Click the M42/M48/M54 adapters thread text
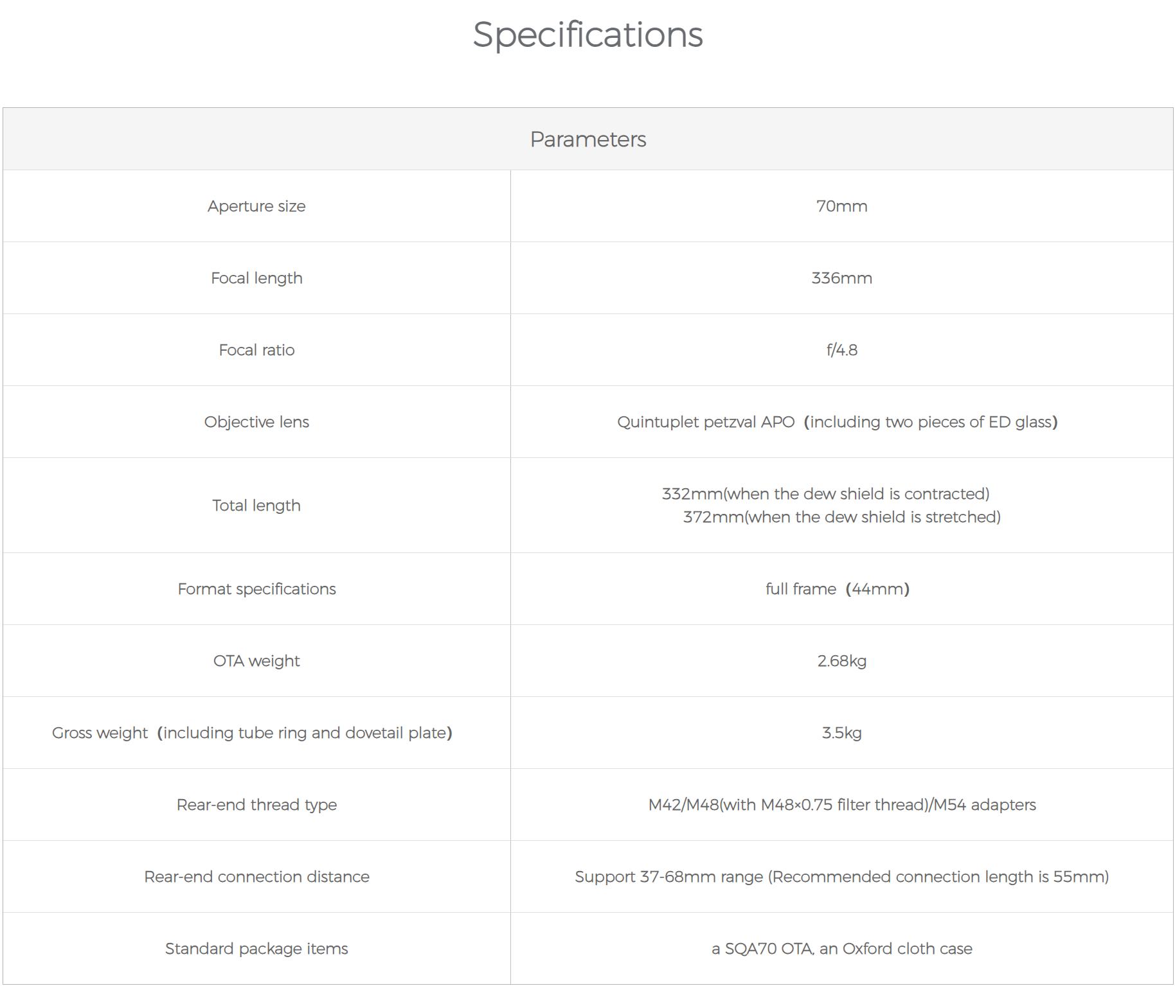 click(x=841, y=805)
